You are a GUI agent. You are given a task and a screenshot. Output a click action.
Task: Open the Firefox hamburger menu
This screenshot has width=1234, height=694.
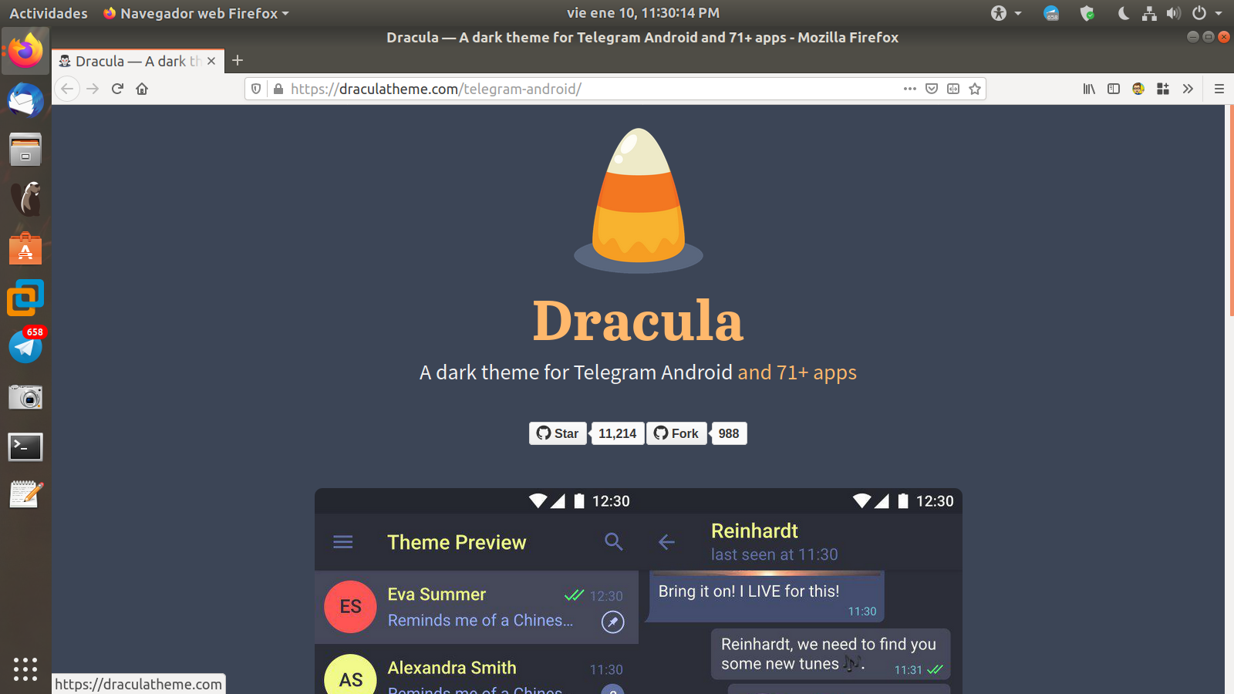pos(1219,89)
